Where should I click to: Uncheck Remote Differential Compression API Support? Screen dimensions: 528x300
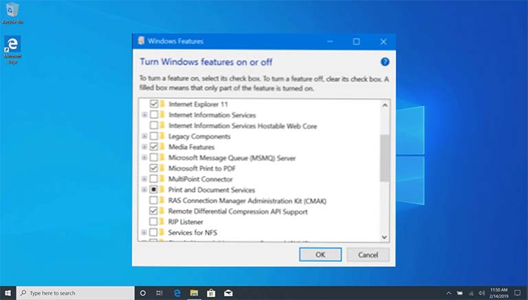(153, 211)
